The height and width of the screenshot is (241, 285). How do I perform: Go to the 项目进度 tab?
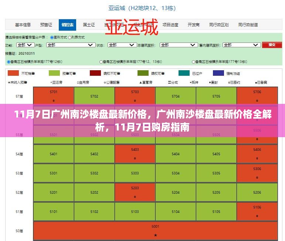[170, 25]
